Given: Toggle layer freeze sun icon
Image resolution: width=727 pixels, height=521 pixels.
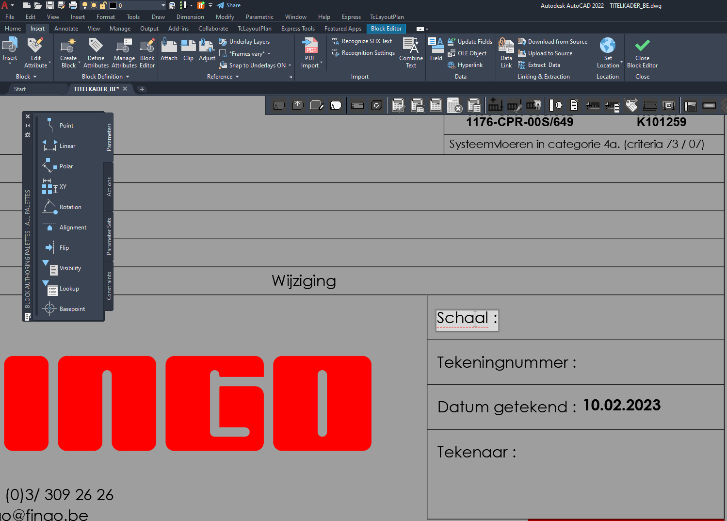Looking at the screenshot, I should 94,5.
